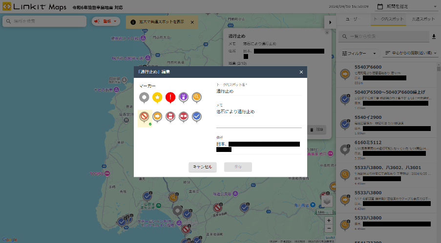441x243 pixels.
Task: Select the no-entry prohibition marker
Action: tap(145, 117)
